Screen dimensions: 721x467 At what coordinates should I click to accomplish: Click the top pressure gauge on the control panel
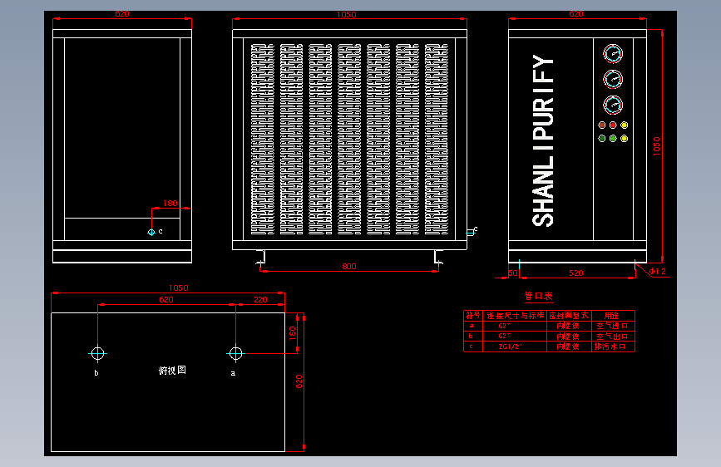tap(613, 54)
